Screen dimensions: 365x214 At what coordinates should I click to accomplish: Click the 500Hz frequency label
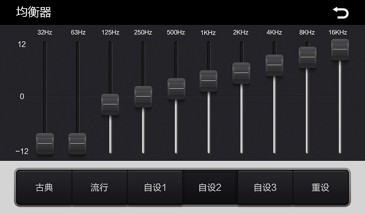pyautogui.click(x=176, y=32)
